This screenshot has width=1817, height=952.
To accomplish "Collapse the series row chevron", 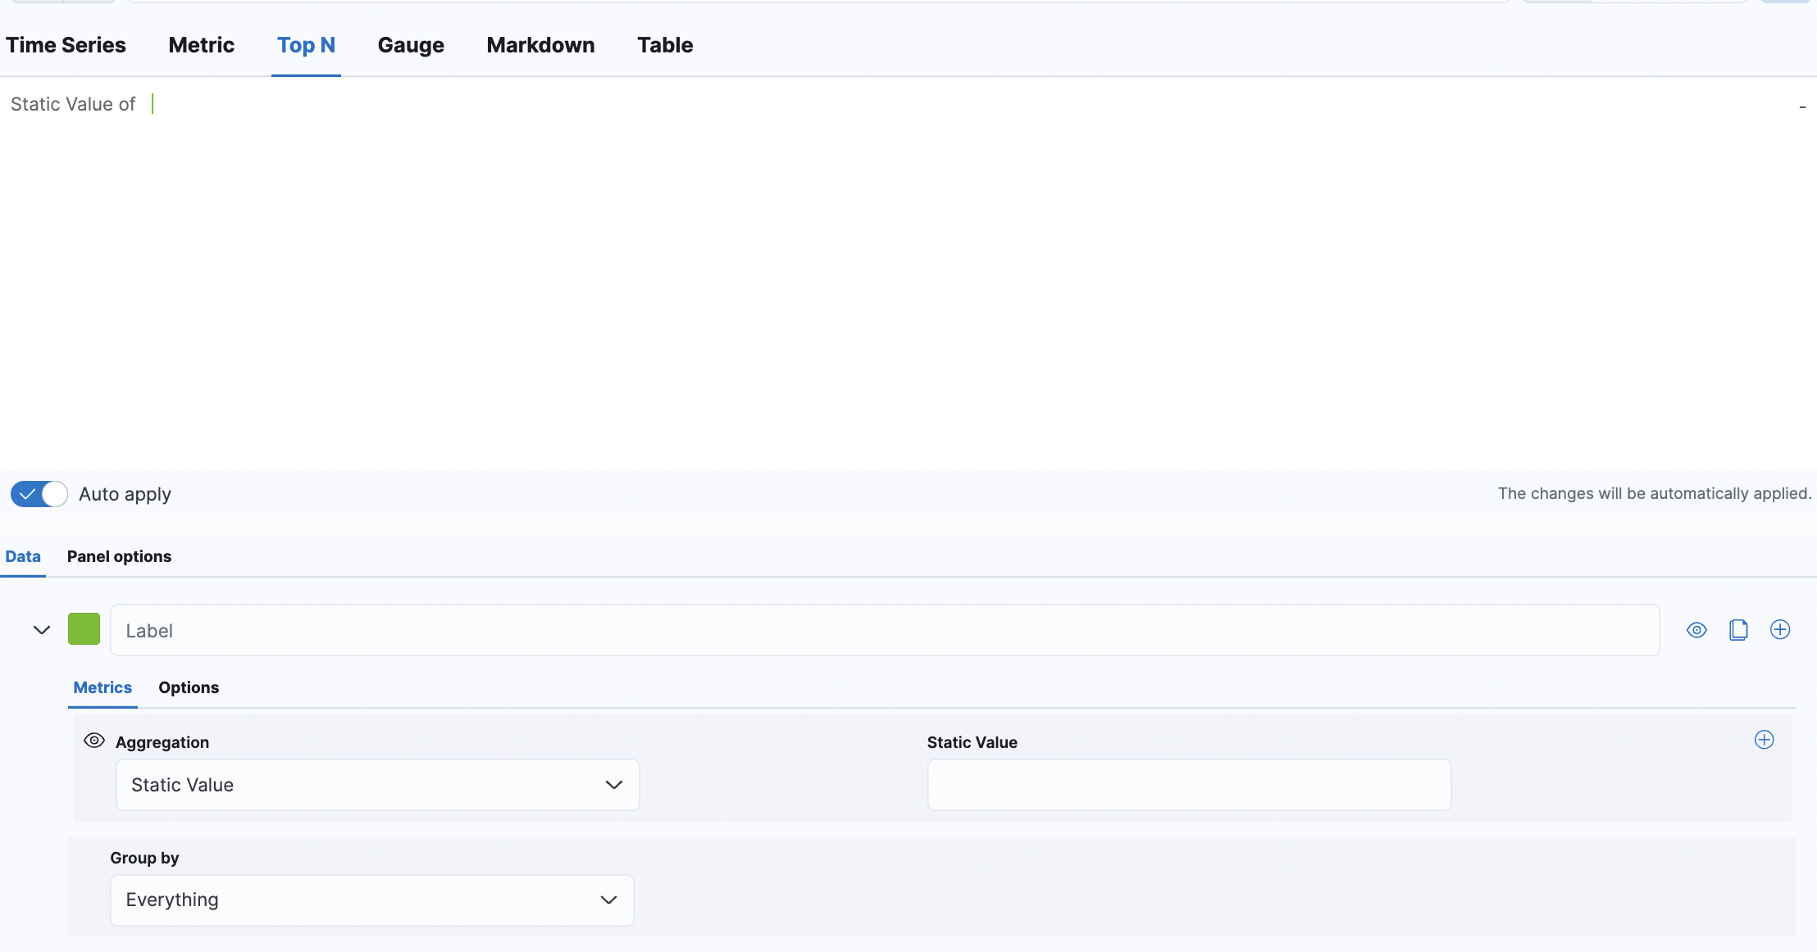I will [x=42, y=630].
